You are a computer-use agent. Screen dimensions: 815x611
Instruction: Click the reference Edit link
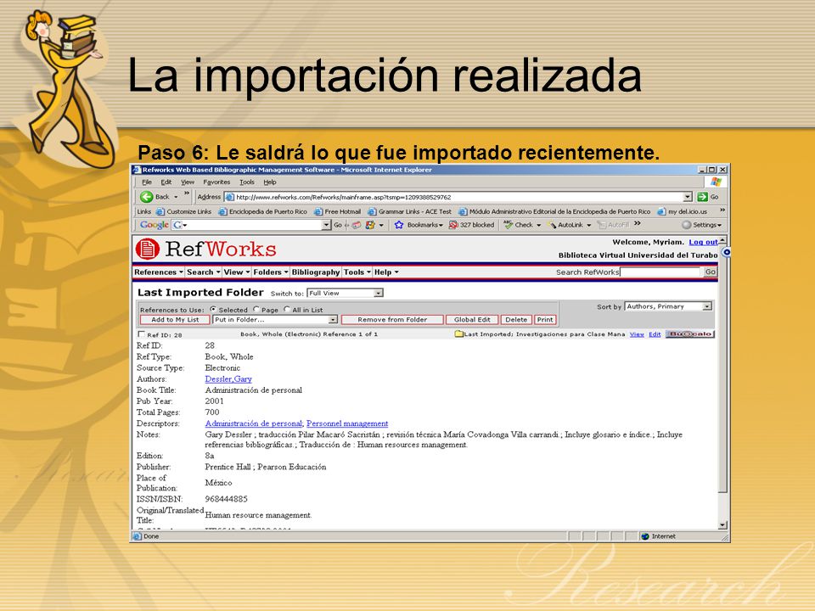coord(655,334)
